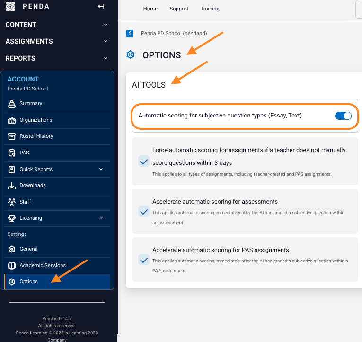The height and width of the screenshot is (342, 362).
Task: Open the Summary page link
Action: 31,104
